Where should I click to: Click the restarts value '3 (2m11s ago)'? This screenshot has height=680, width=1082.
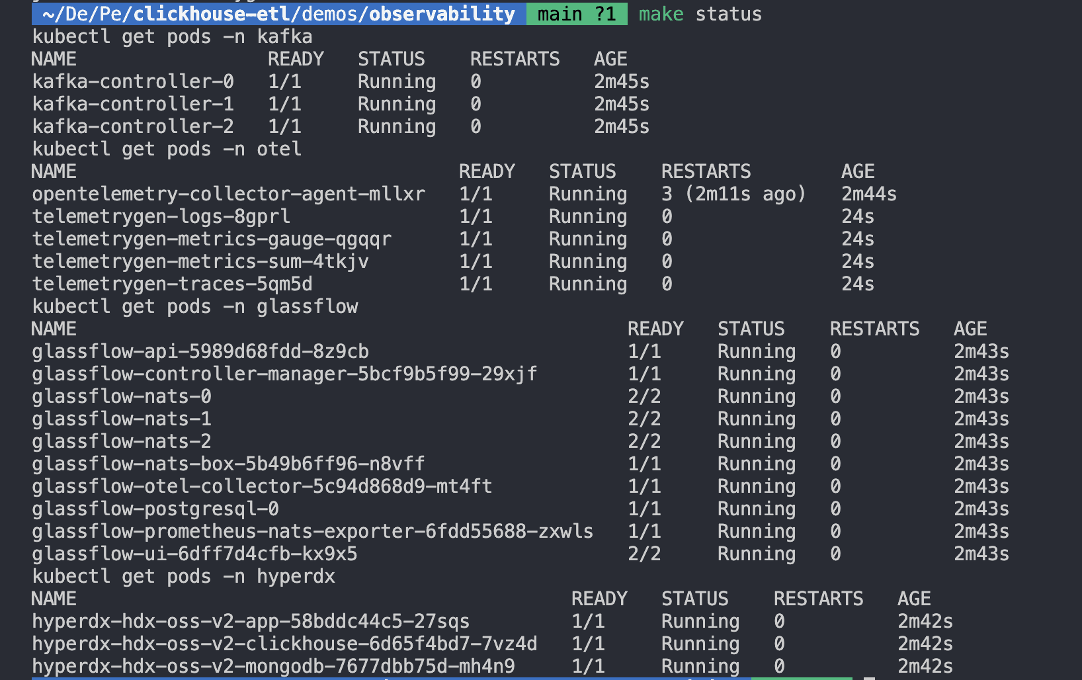tap(734, 194)
